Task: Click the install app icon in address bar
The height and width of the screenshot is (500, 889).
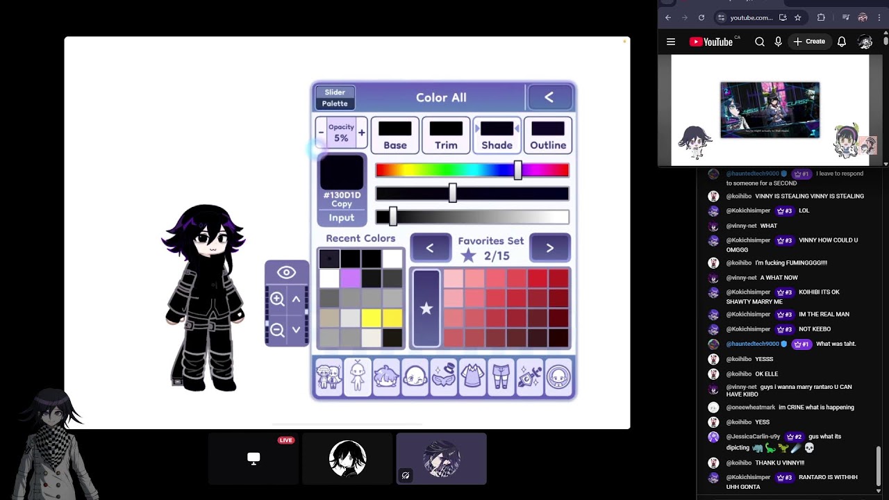Action: (783, 17)
